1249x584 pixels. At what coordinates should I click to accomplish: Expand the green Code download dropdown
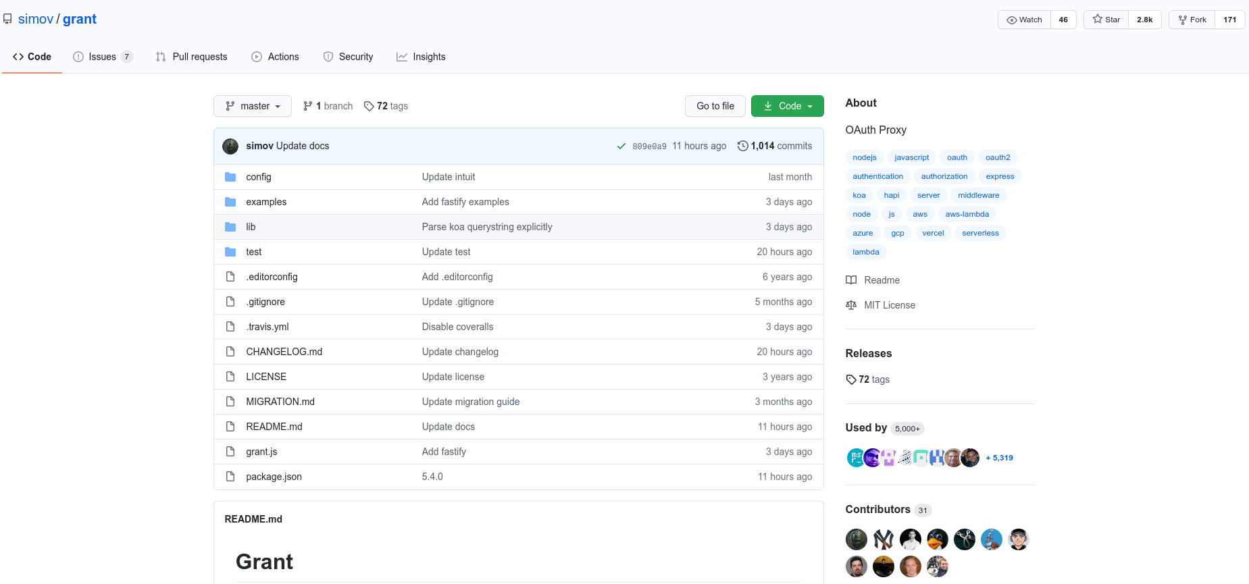(788, 106)
